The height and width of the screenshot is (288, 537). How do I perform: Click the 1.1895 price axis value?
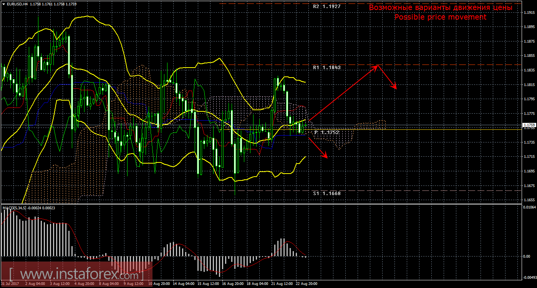coord(529,27)
